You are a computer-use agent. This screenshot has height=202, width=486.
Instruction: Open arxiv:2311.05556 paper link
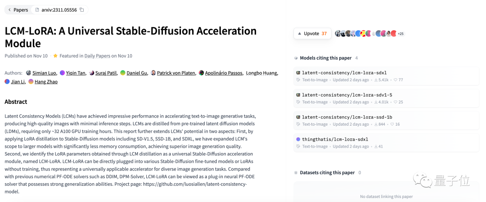pos(58,9)
